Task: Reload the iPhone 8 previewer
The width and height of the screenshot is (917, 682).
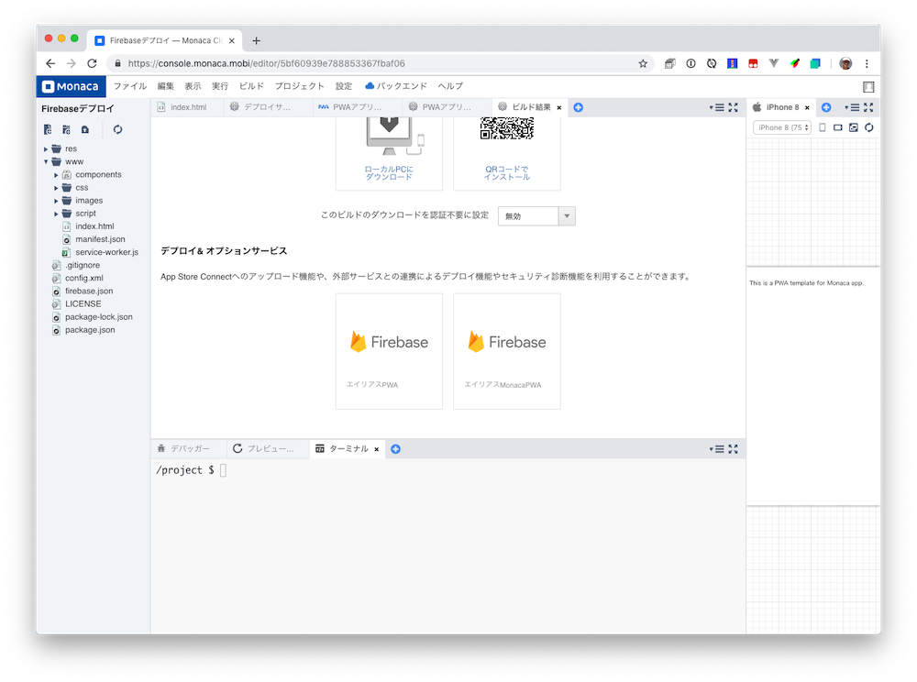Action: [869, 127]
